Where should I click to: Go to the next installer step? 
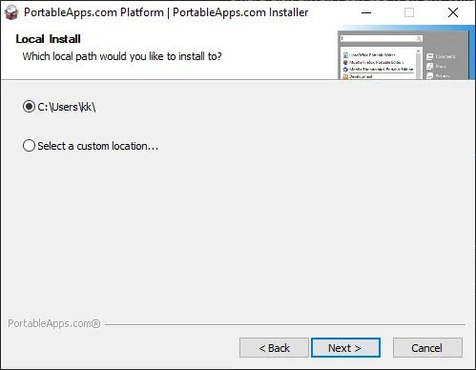[345, 348]
